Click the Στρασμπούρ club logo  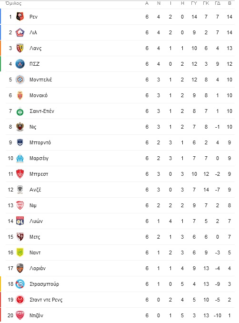[x=20, y=284]
